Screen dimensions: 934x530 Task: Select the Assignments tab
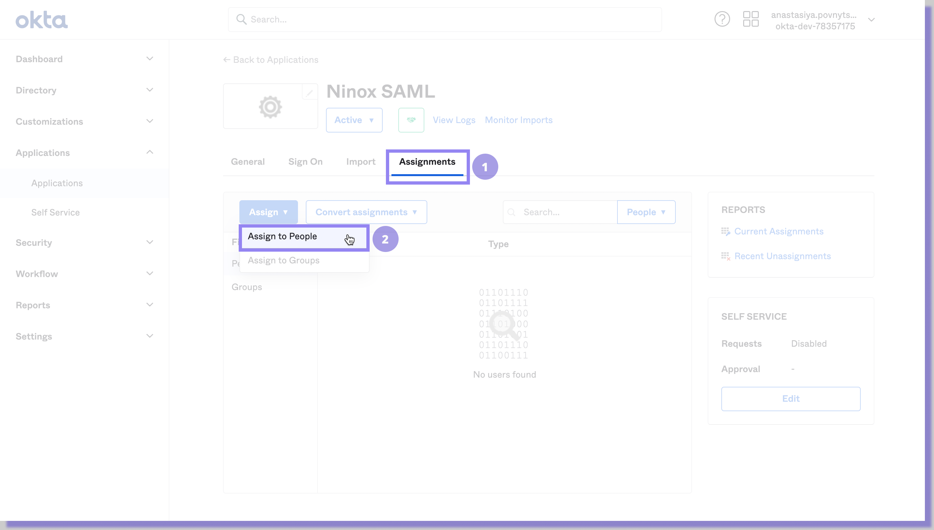pos(427,161)
